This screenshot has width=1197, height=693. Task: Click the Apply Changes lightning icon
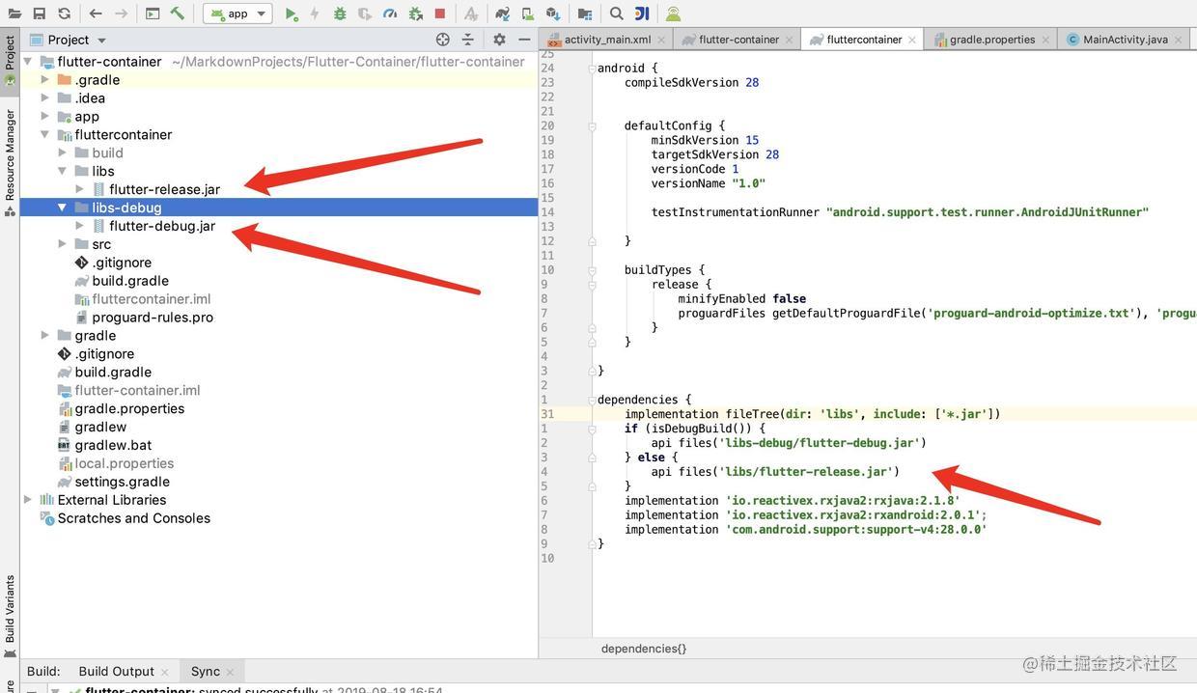tap(315, 14)
